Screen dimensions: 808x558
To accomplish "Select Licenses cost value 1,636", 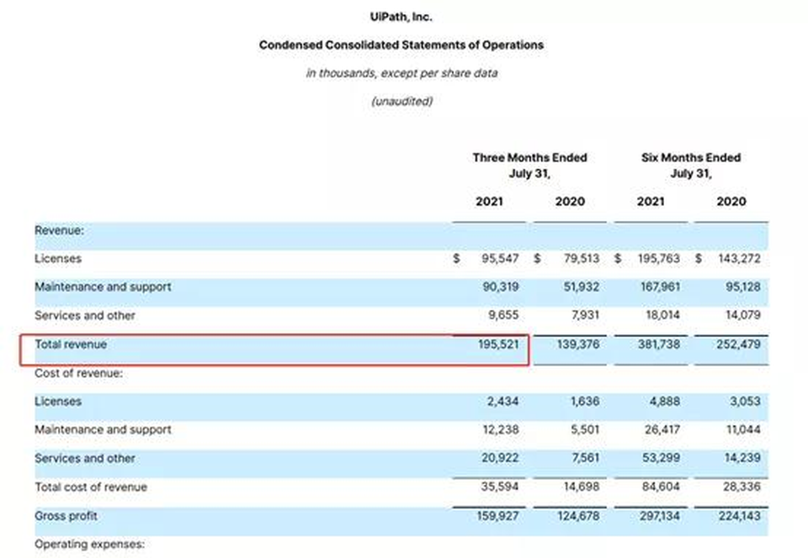I will [x=585, y=401].
